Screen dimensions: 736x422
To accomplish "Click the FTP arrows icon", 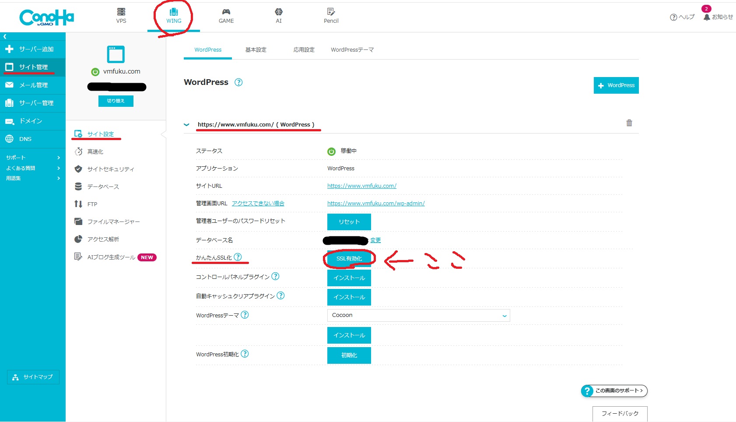I will tap(78, 204).
